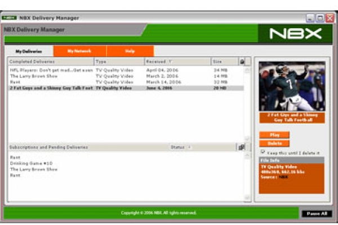Open the NBX source link in File Info

(x=283, y=177)
